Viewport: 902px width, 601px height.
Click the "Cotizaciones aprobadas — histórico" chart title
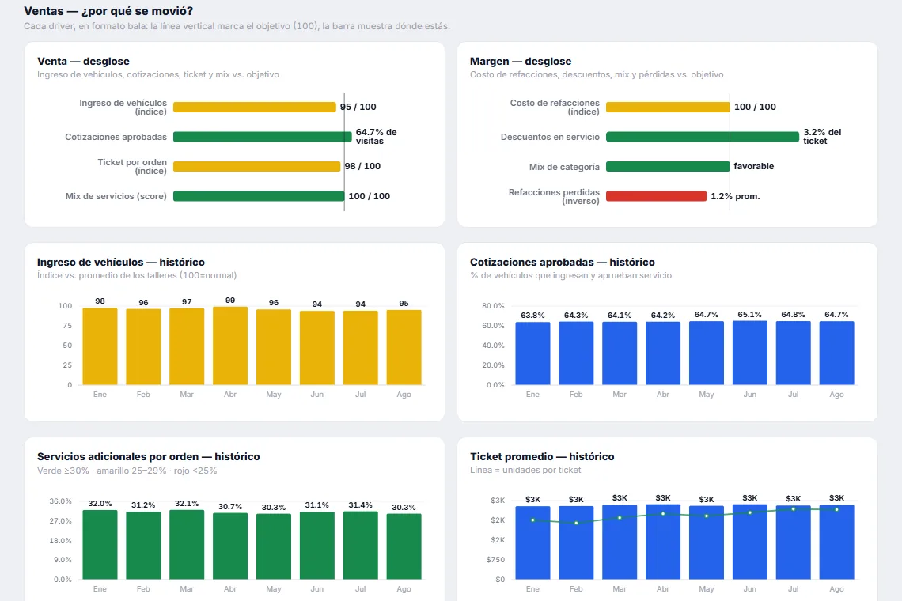pyautogui.click(x=562, y=263)
